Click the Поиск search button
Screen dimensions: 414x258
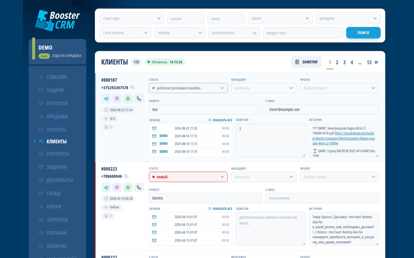point(363,33)
